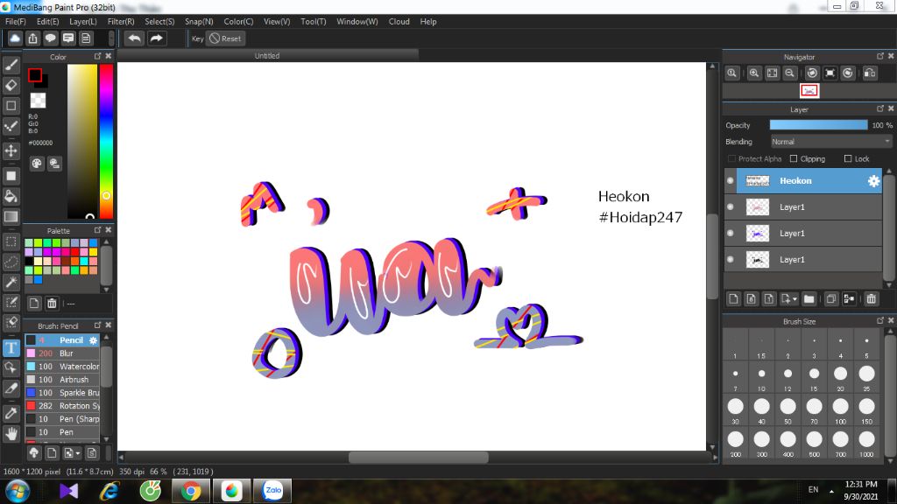Viewport: 897px width, 504px height.
Task: Select the Brush tool in left toolbar
Action: tap(11, 65)
